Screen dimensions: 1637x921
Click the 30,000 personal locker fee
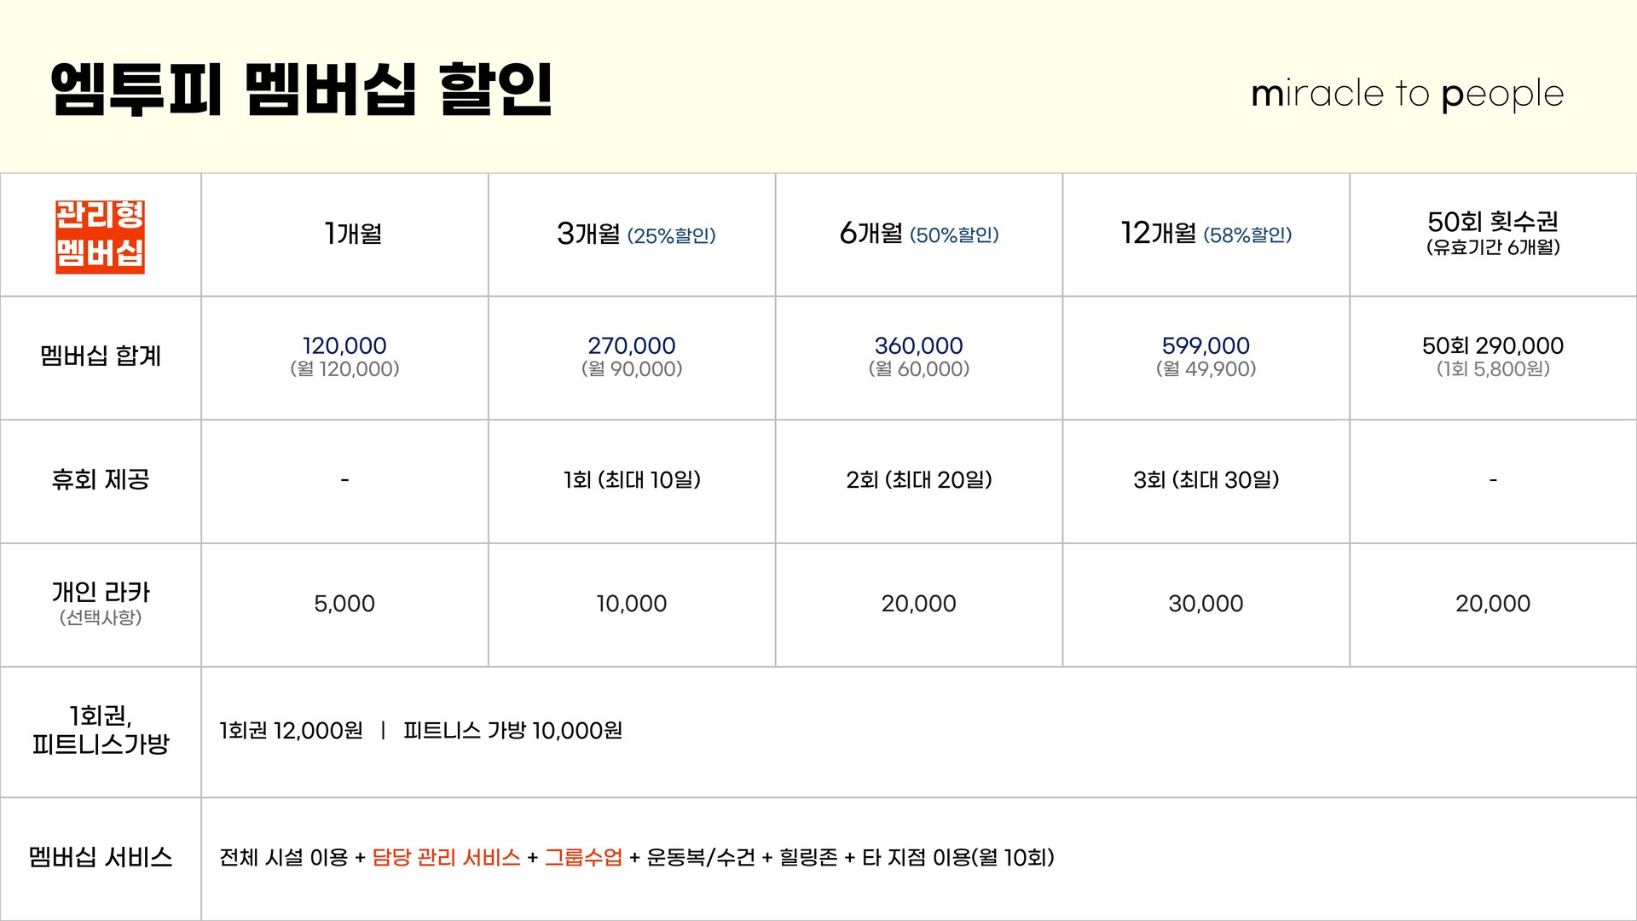click(1206, 604)
